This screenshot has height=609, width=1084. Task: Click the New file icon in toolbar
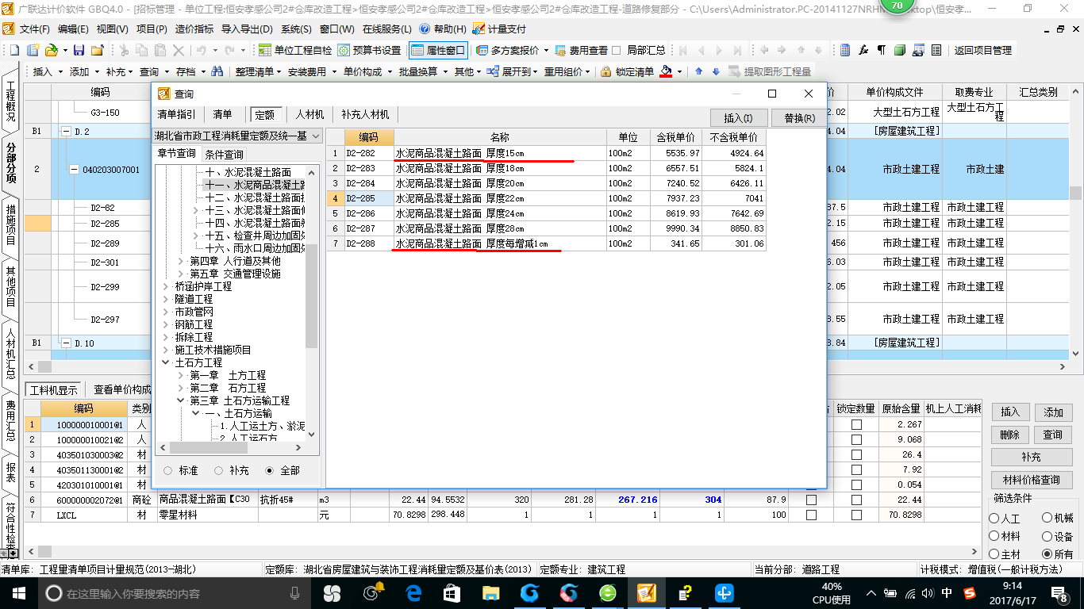15,50
